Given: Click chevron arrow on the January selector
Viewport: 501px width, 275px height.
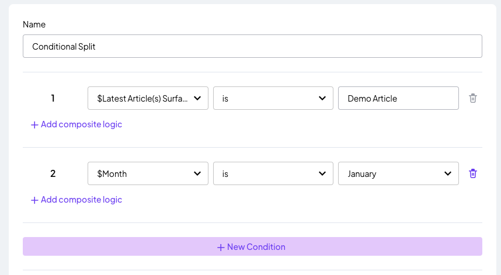Looking at the screenshot, I should tap(448, 173).
